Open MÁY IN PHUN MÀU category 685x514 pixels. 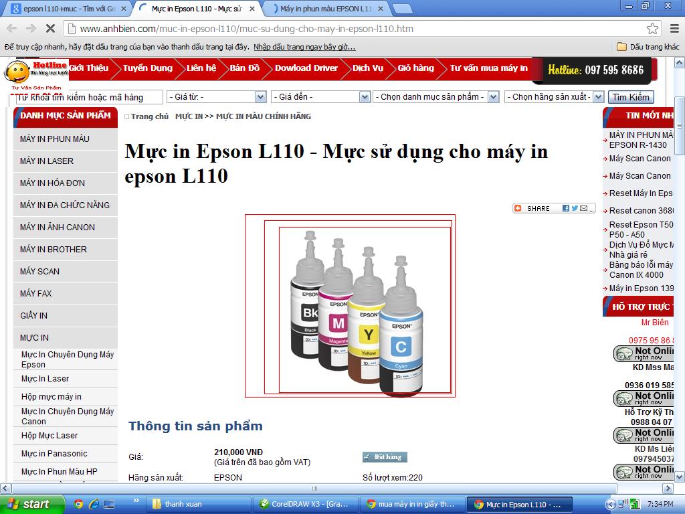[66, 139]
